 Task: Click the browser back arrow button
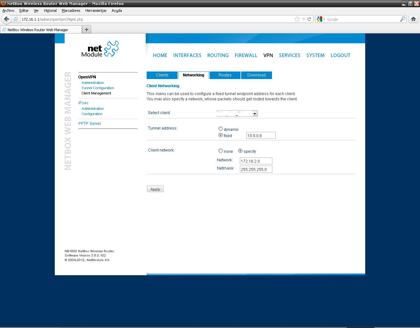point(7,19)
